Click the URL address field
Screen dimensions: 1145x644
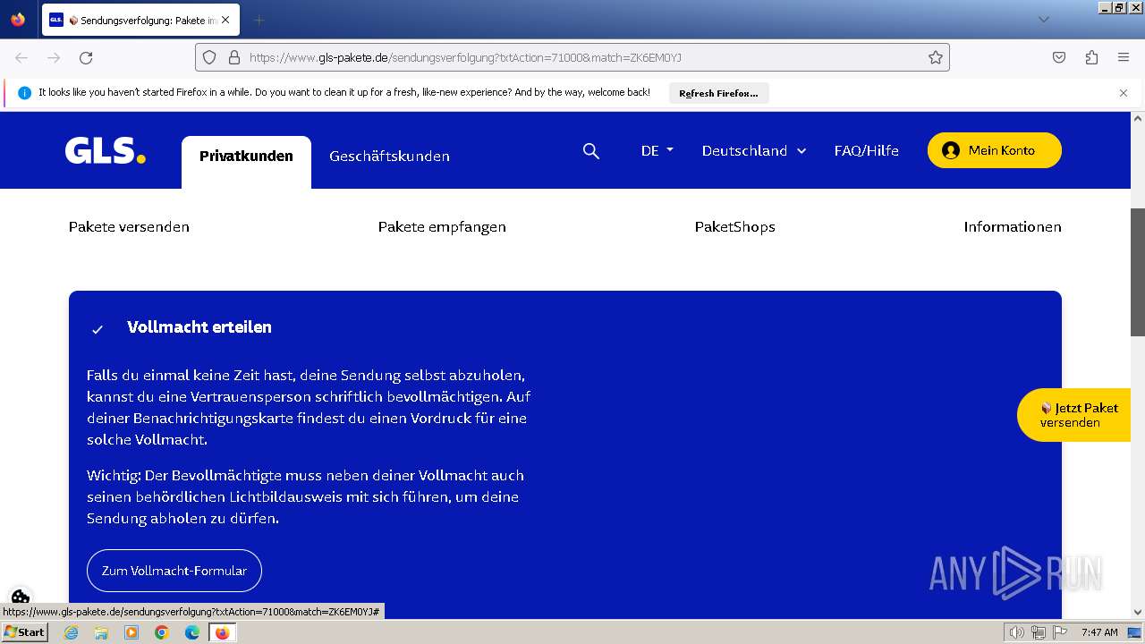click(572, 57)
